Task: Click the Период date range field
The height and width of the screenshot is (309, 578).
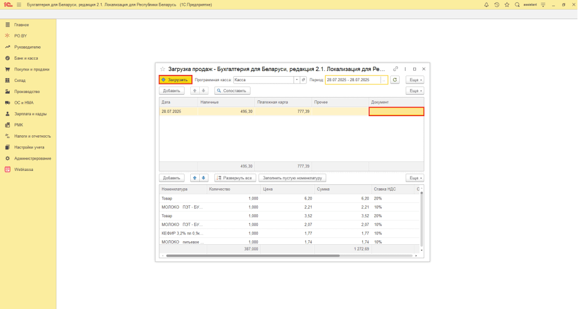Action: [x=353, y=80]
